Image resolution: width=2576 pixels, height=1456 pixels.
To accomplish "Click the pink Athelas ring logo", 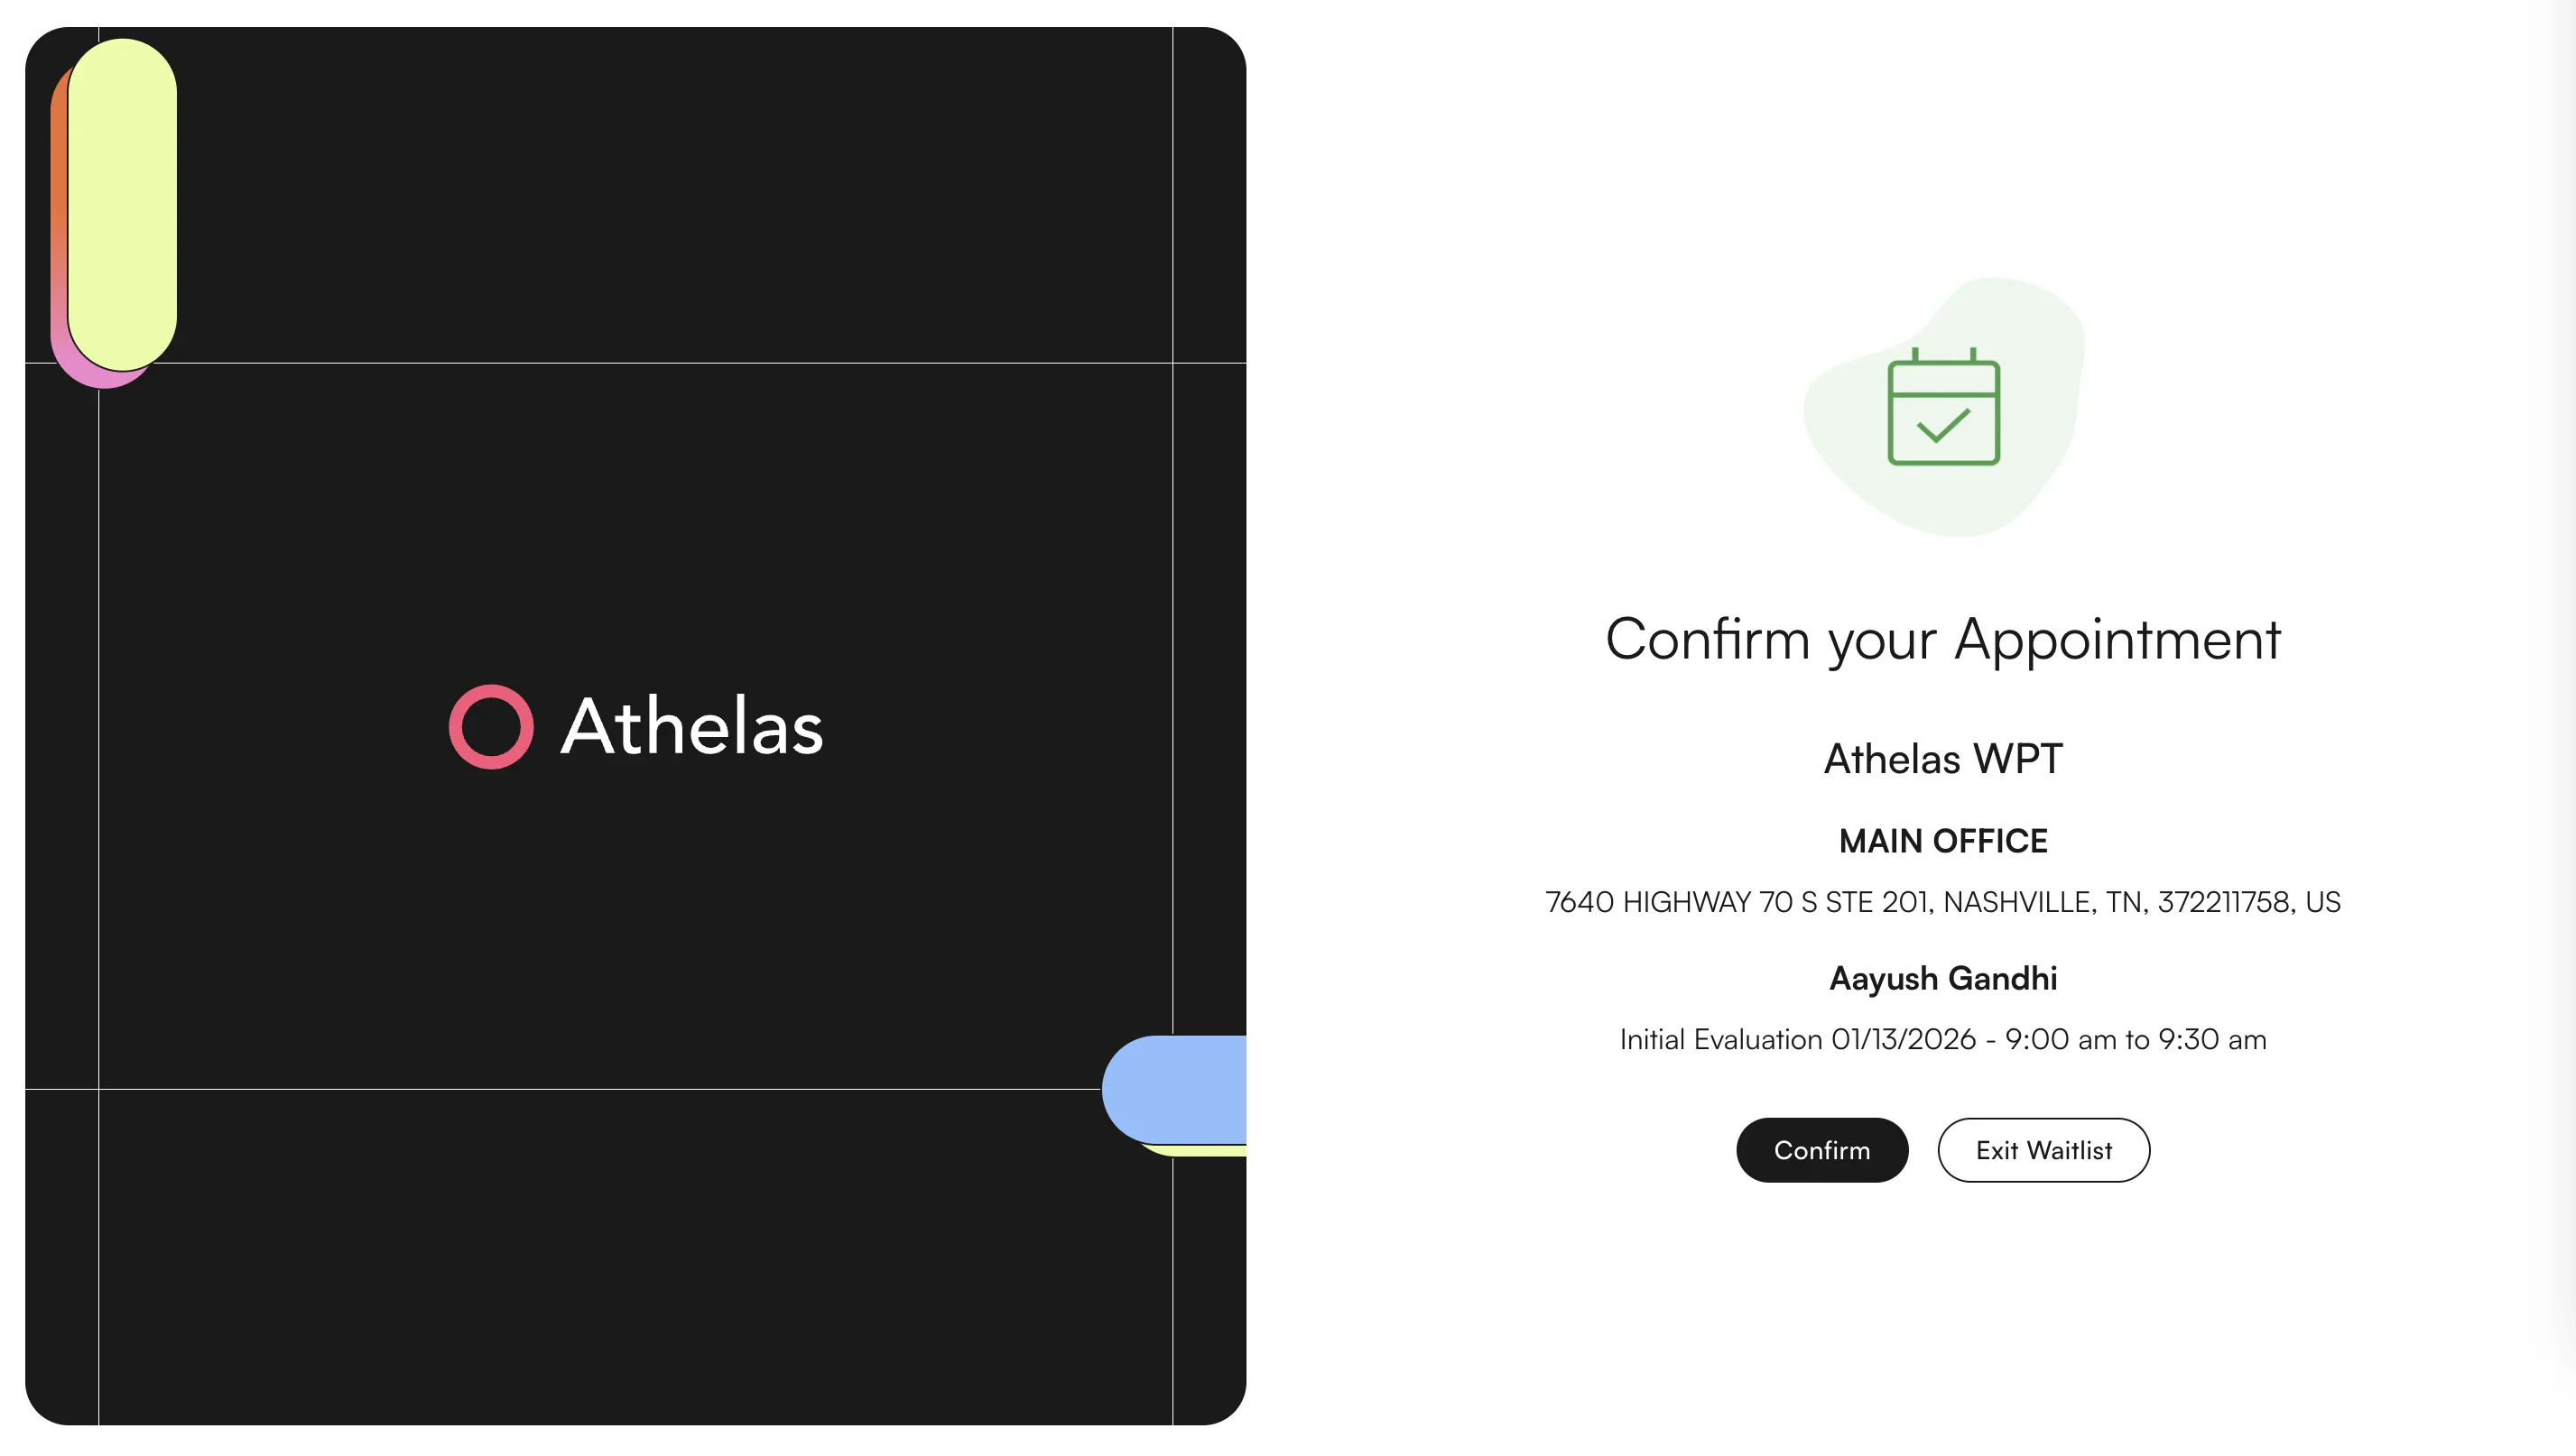I will click(491, 727).
